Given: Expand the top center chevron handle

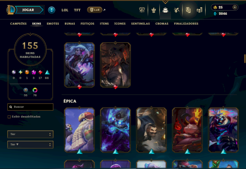Looking at the screenshot, I should 165,2.
